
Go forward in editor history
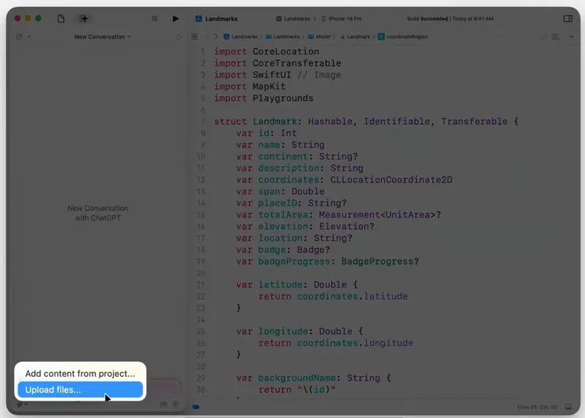(x=216, y=36)
